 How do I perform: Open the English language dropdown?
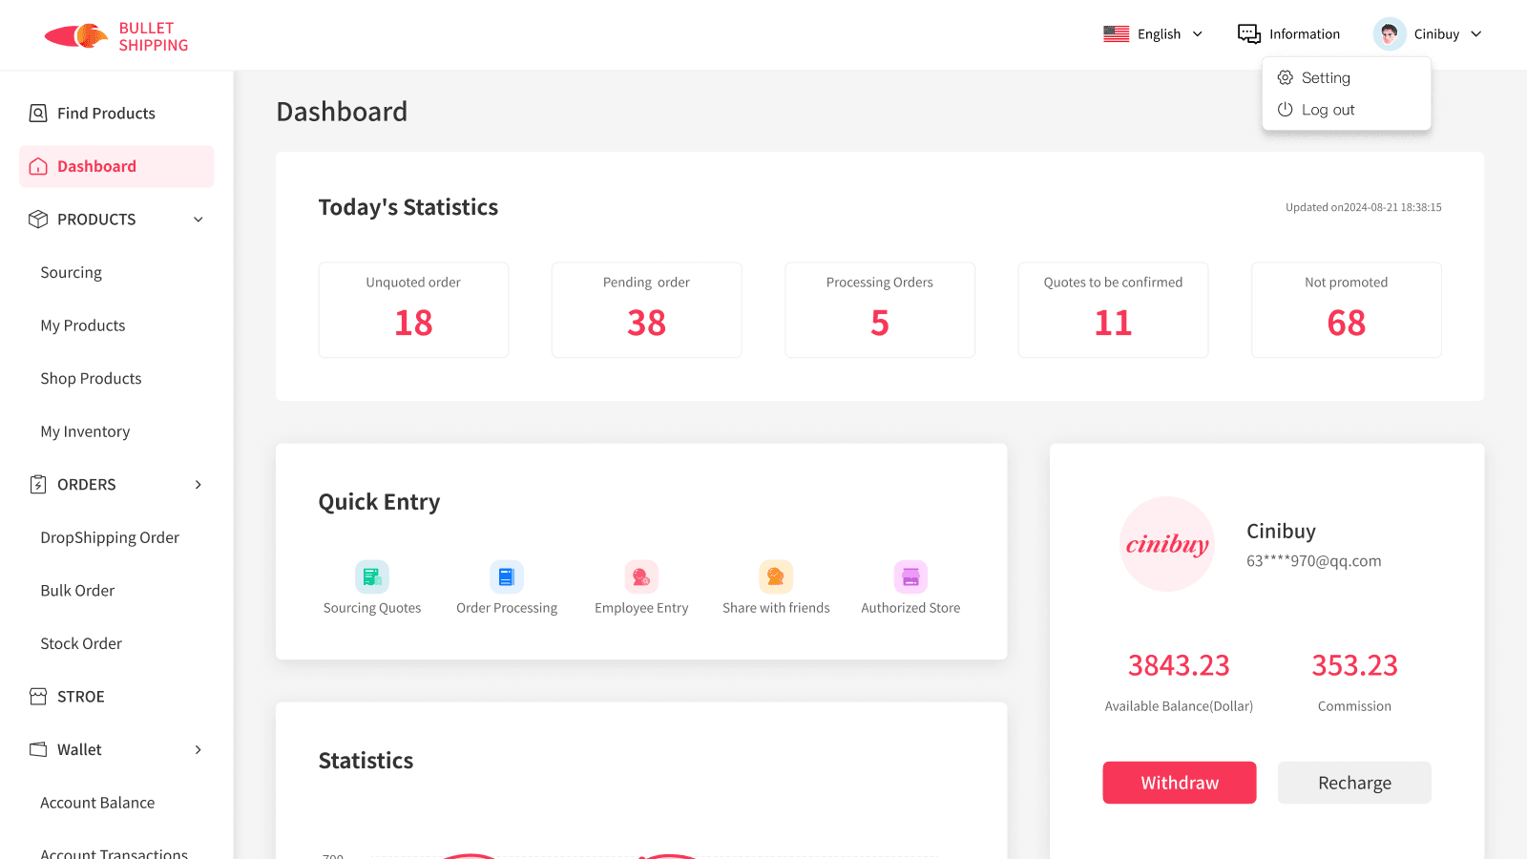pos(1153,34)
